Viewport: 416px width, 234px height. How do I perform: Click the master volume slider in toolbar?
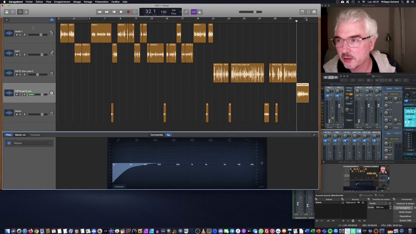[x=250, y=12]
